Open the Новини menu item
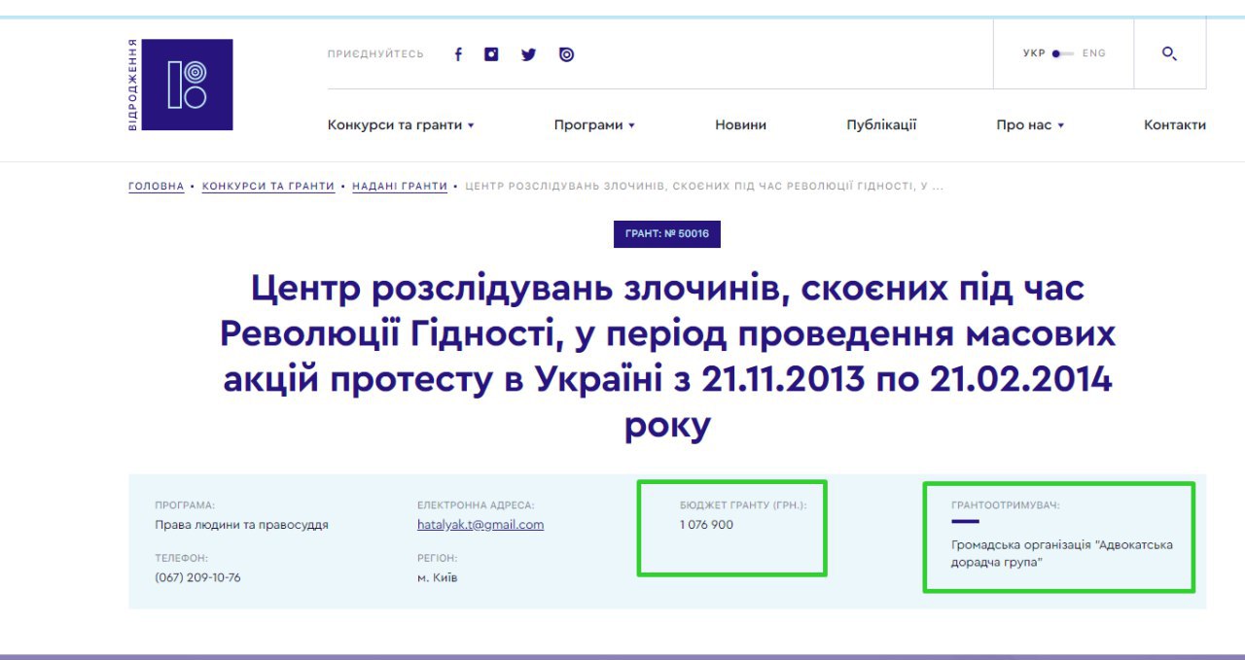The width and height of the screenshot is (1245, 660). [740, 124]
